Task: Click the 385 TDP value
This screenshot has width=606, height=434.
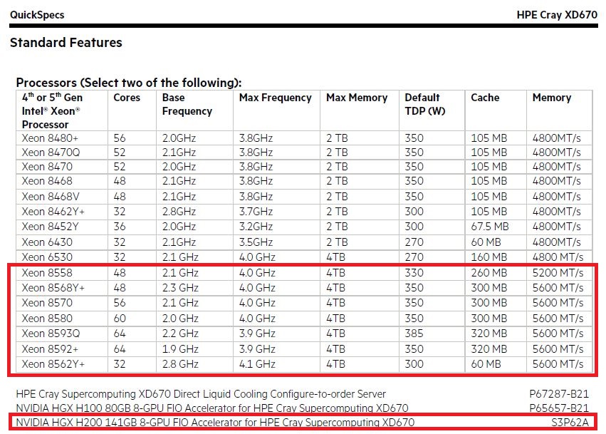Action: [x=414, y=334]
